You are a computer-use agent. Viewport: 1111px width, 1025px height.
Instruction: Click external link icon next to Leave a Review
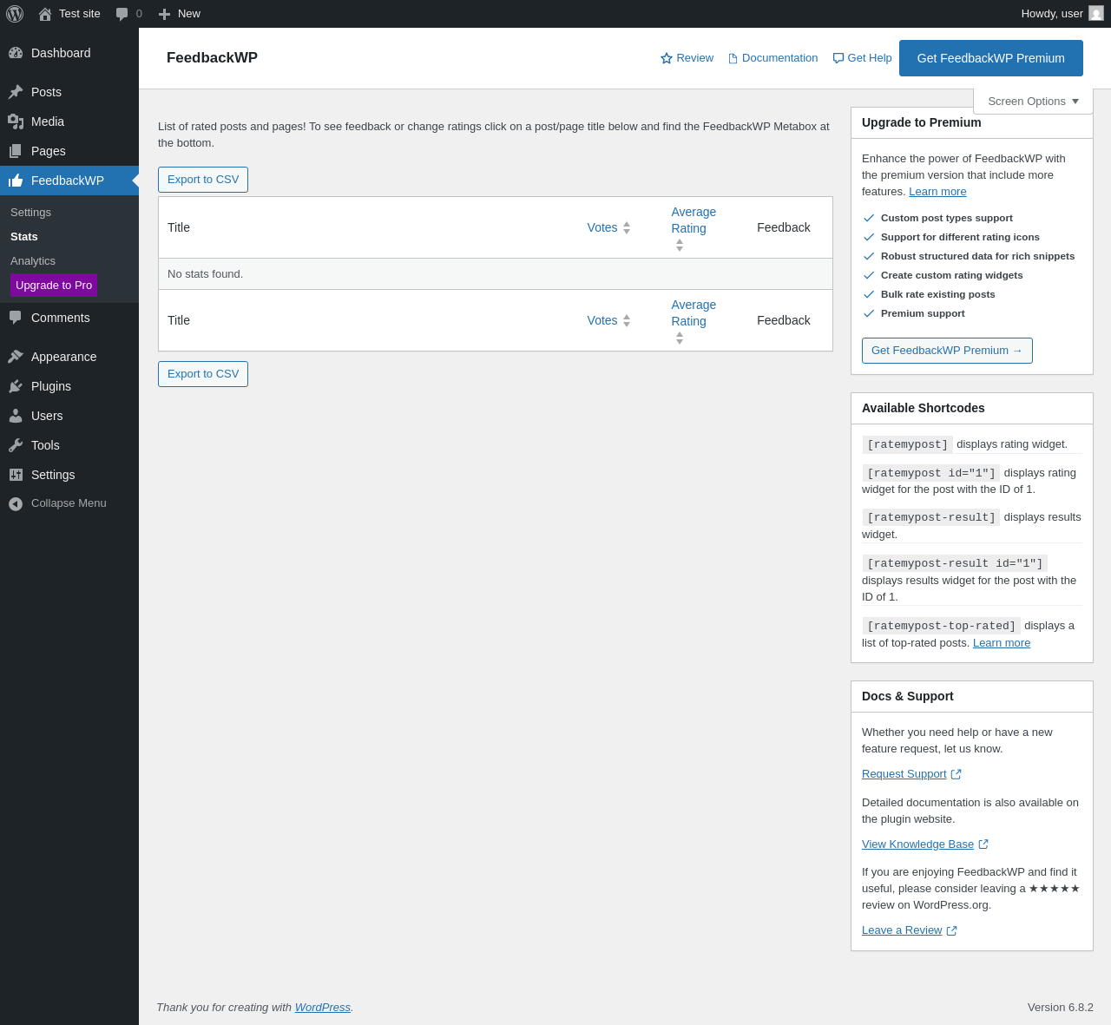point(951,930)
